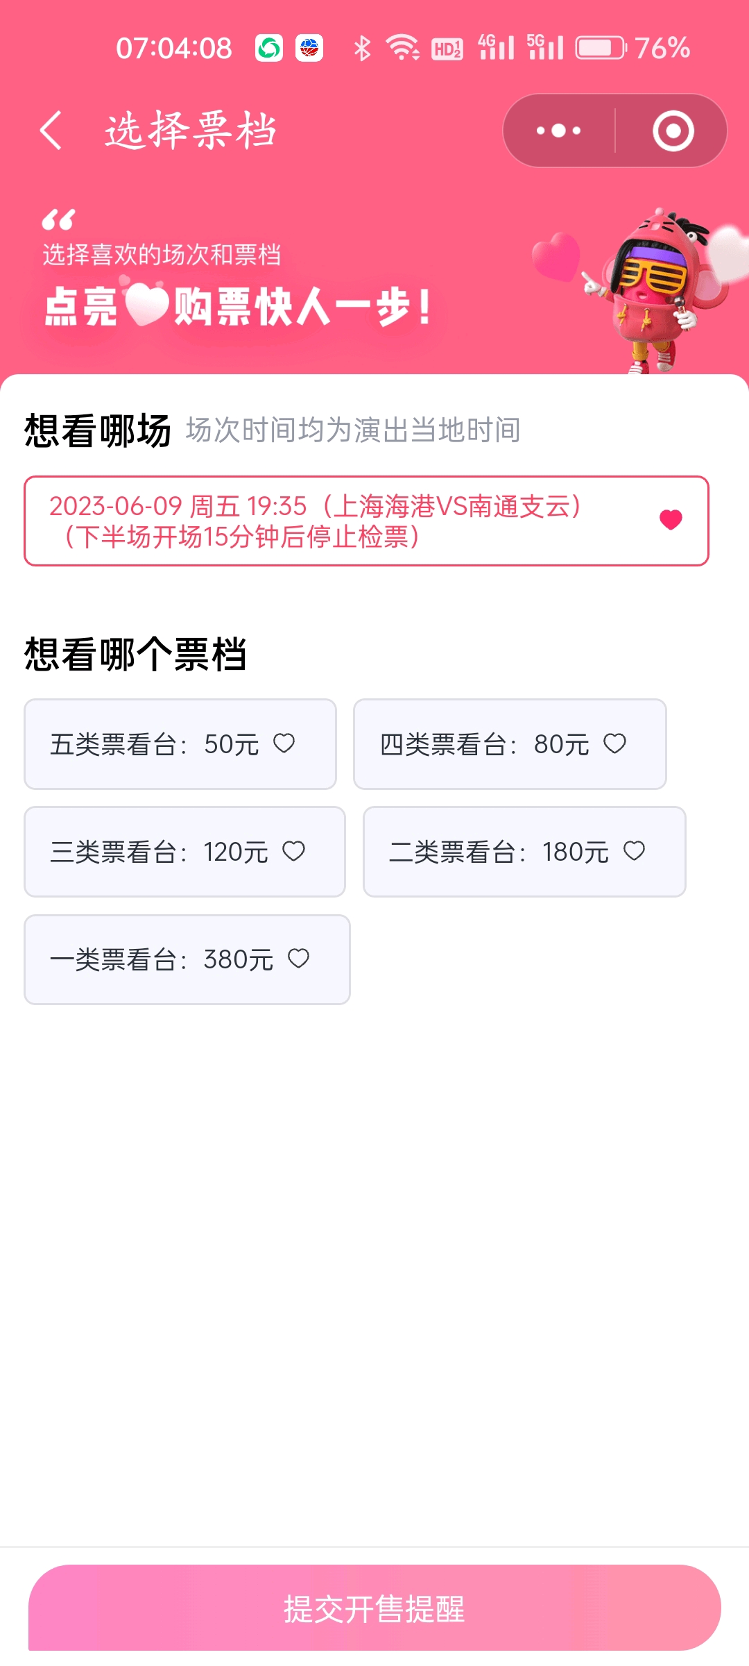The height and width of the screenshot is (1666, 749).
Task: Open the three-dots more menu
Action: click(559, 131)
